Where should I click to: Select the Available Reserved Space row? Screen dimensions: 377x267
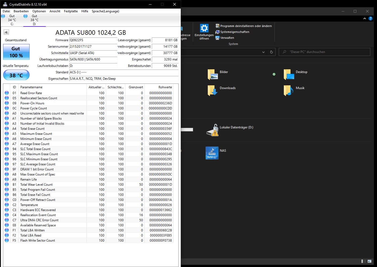coord(88,225)
